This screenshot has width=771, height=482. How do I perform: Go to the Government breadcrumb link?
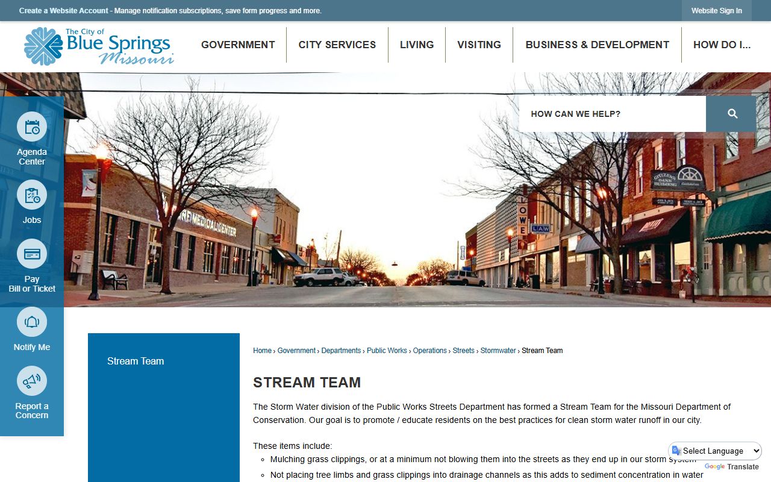(x=296, y=351)
